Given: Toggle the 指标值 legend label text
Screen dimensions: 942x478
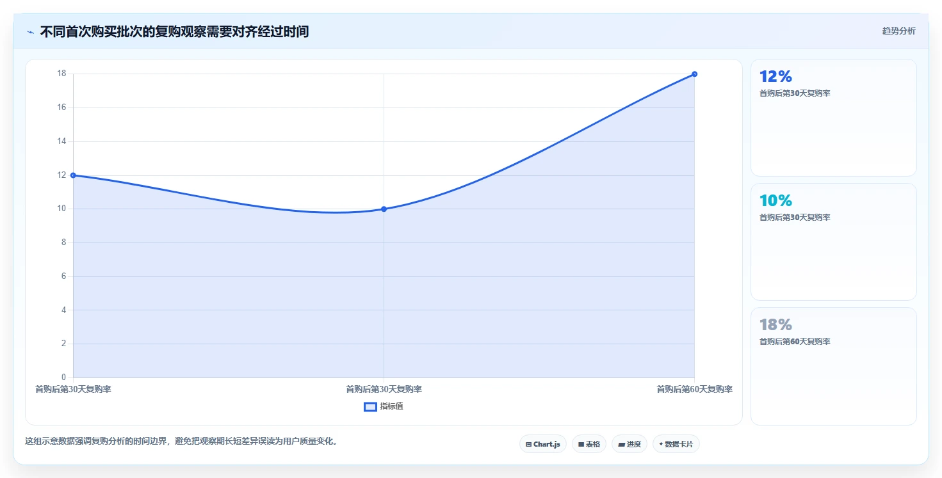Looking at the screenshot, I should click(x=391, y=406).
